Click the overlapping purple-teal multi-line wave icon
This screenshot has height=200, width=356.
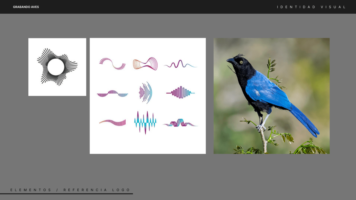[x=180, y=123]
